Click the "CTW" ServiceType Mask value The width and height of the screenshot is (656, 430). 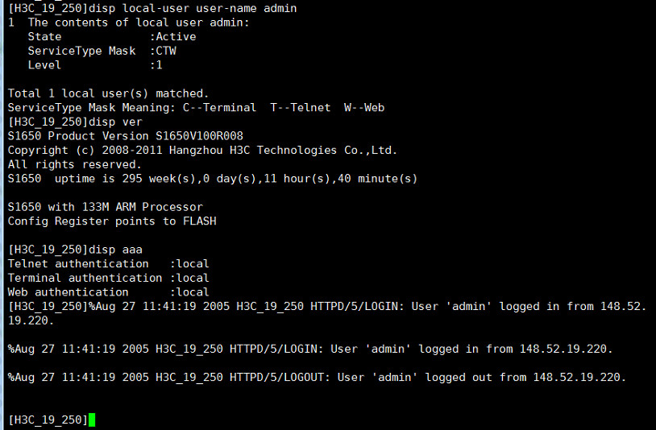tap(166, 51)
